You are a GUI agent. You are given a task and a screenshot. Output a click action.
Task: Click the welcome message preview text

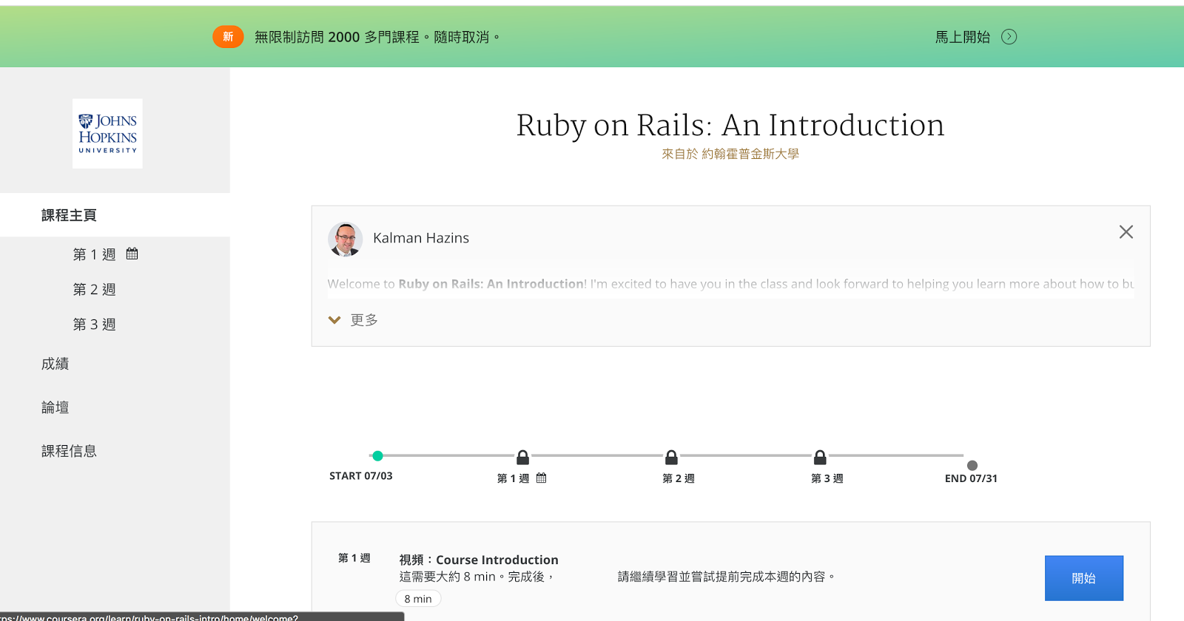(730, 284)
